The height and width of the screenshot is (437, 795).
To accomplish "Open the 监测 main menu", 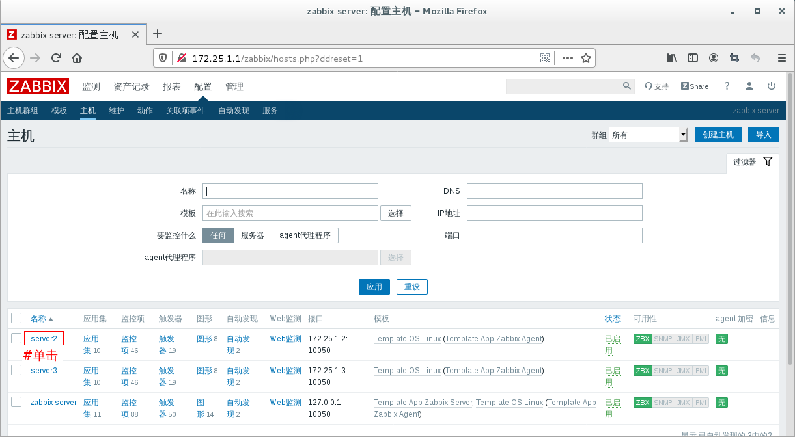I will tap(91, 86).
